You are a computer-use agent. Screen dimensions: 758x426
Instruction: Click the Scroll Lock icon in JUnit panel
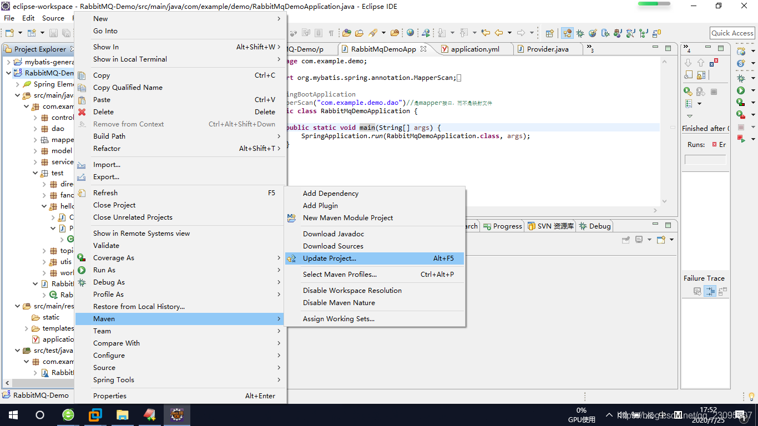point(701,75)
